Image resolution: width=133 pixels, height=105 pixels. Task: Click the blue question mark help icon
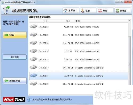click(29, 100)
